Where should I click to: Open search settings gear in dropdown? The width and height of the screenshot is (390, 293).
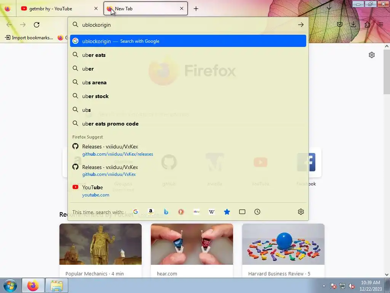click(x=301, y=212)
